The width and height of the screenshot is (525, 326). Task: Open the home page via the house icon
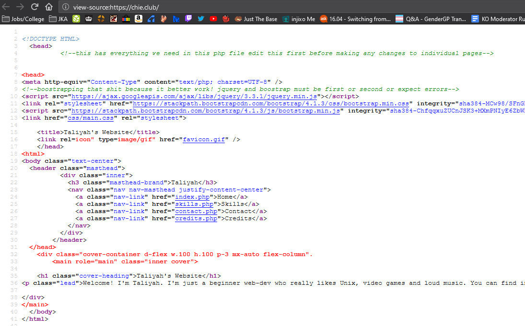click(49, 7)
